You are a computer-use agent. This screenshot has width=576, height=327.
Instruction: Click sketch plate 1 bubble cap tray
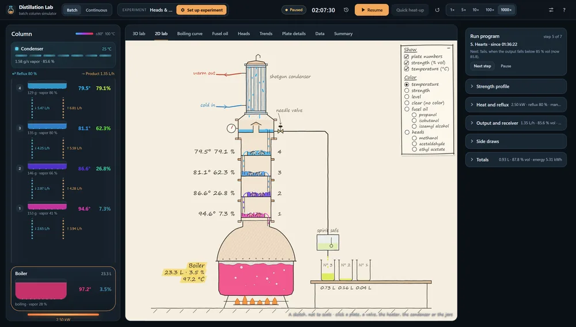click(256, 214)
